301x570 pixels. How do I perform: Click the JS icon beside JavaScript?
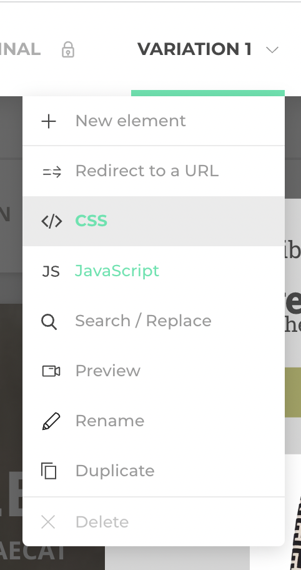click(51, 271)
